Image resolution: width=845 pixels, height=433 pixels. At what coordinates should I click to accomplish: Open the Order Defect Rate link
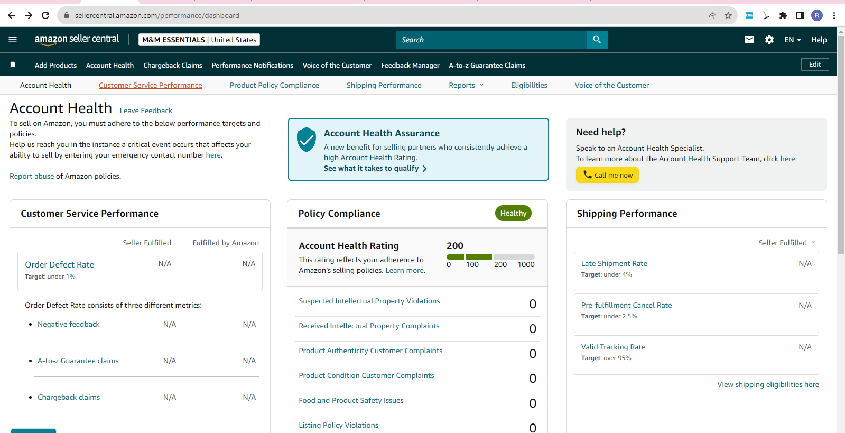coord(59,264)
